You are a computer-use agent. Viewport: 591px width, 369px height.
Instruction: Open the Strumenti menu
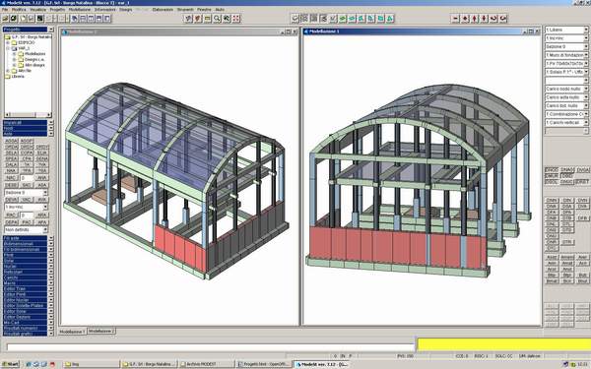click(x=185, y=10)
